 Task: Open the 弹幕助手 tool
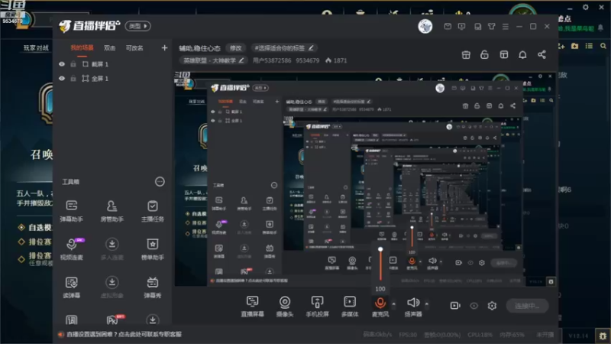point(71,211)
